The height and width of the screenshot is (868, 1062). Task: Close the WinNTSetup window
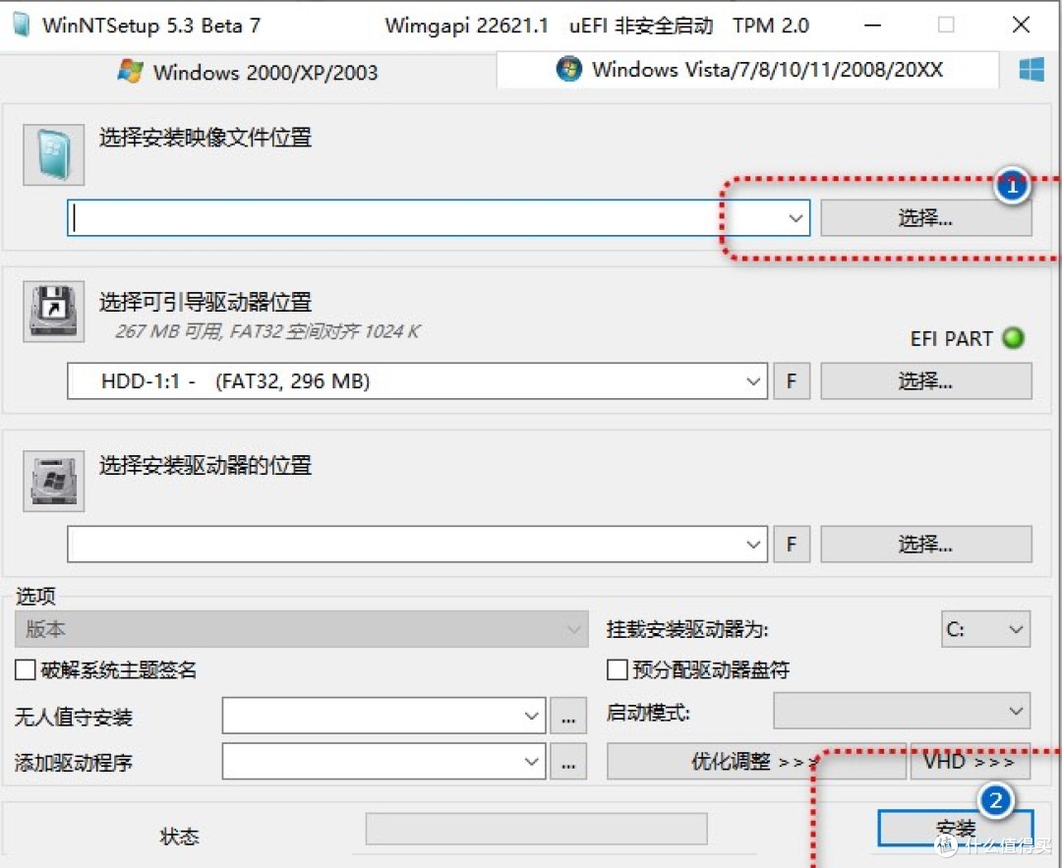1021,25
